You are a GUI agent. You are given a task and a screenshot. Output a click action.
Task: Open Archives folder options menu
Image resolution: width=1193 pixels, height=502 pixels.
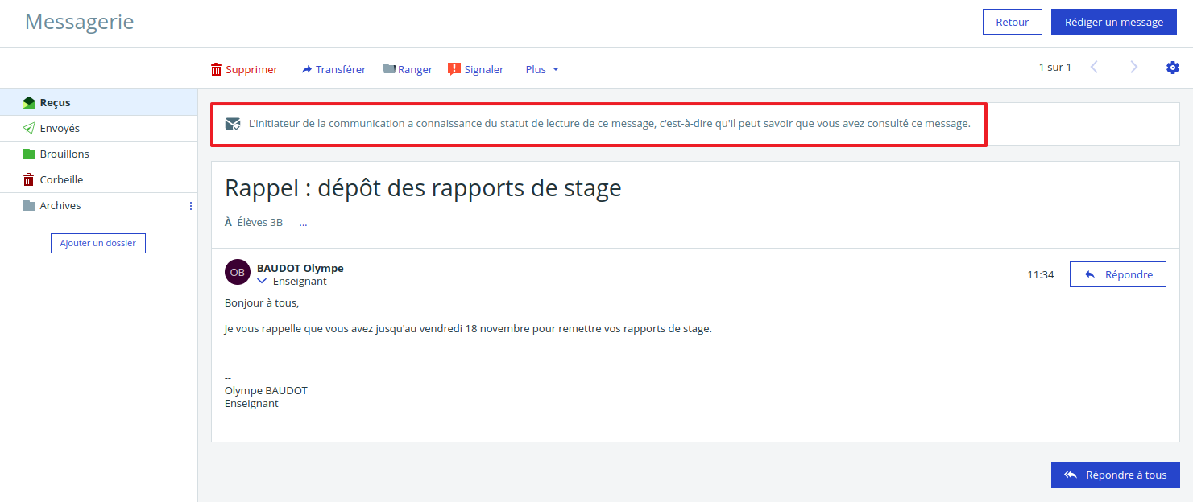[191, 206]
